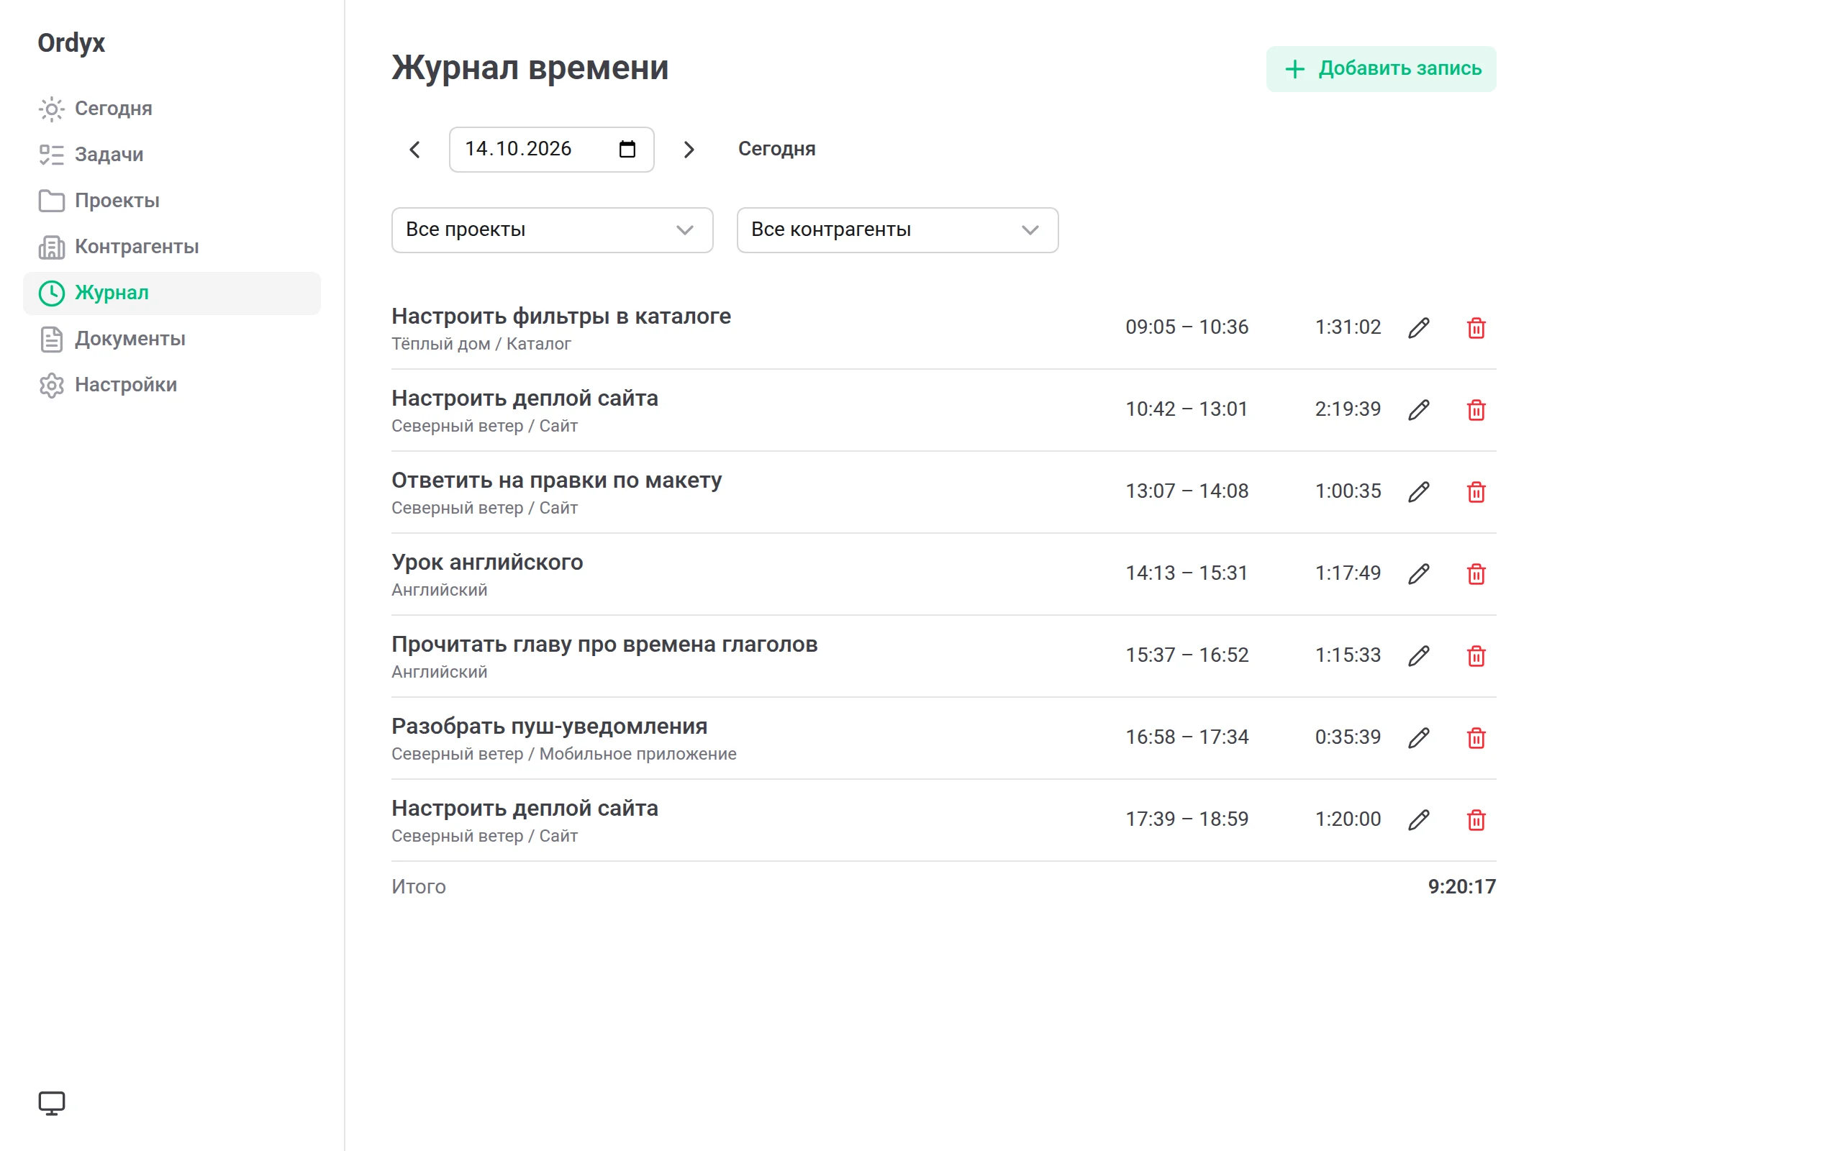Open the 'Проекты' sidebar section
Viewport: 1842px width, 1151px height.
coord(172,201)
